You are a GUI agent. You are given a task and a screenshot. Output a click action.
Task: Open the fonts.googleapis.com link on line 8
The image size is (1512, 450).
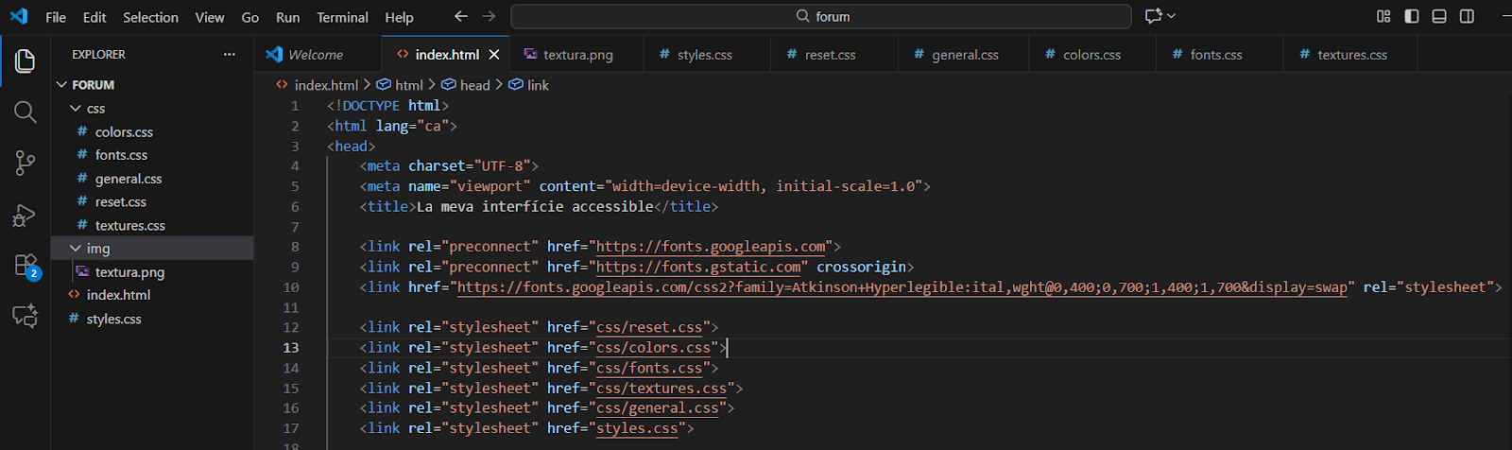[711, 247]
